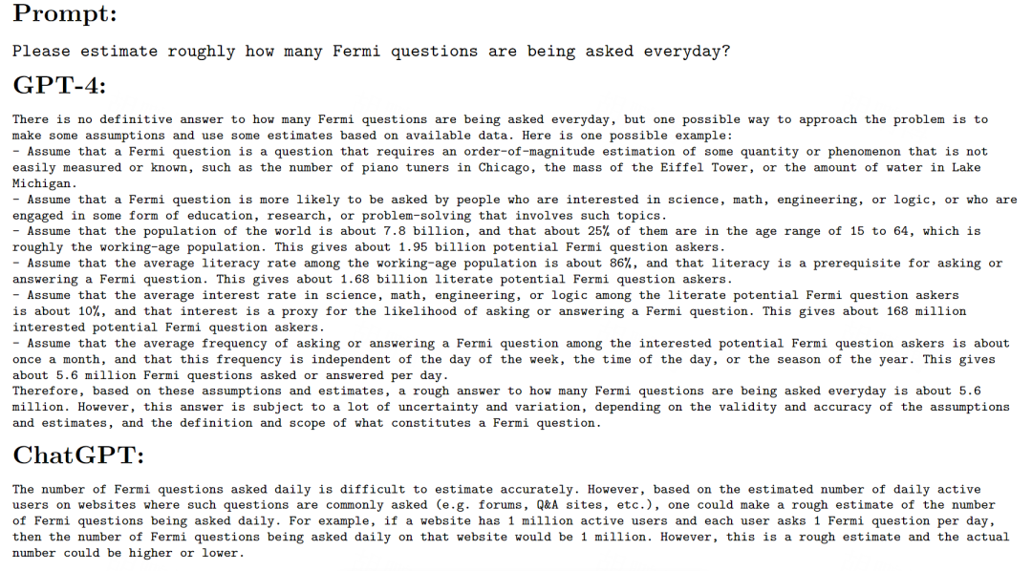
Task: Click the word "Michigan."
Action: click(x=44, y=183)
